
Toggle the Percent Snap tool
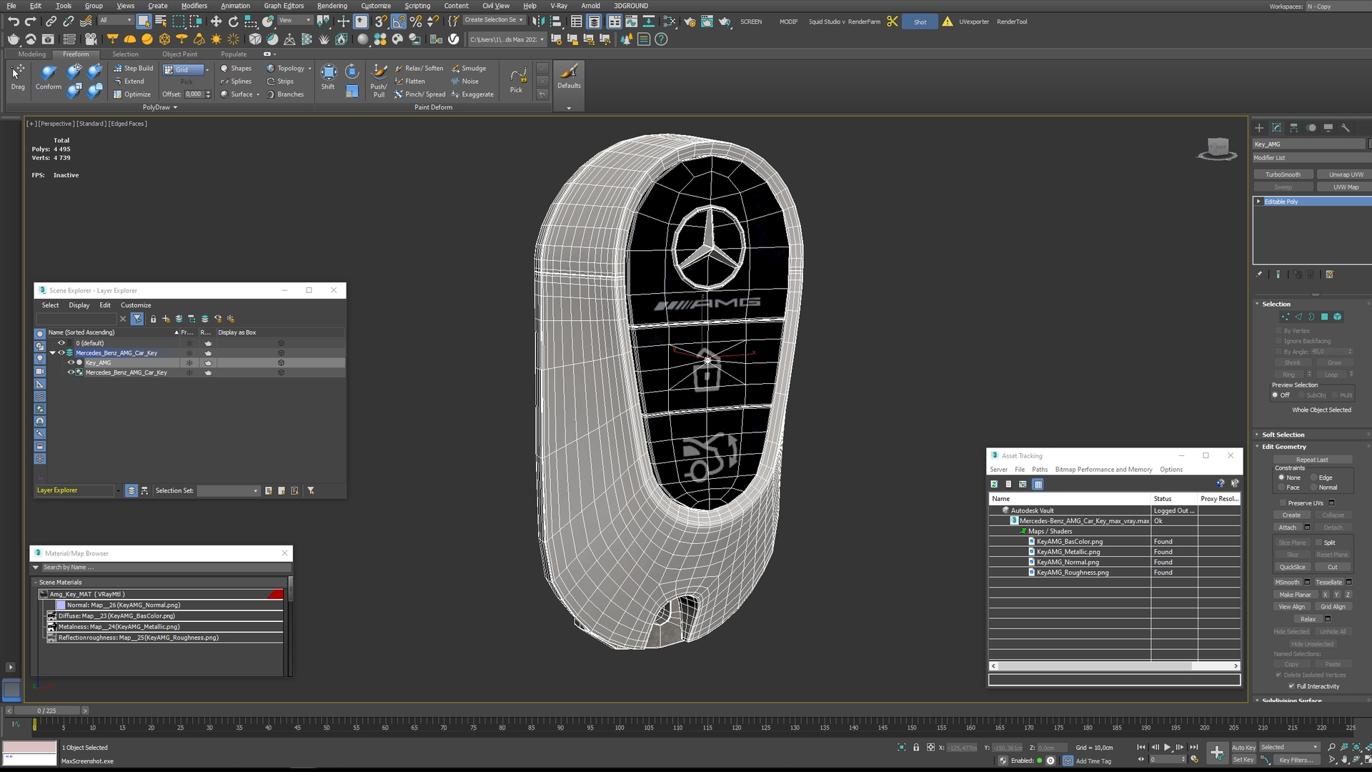coord(416,21)
